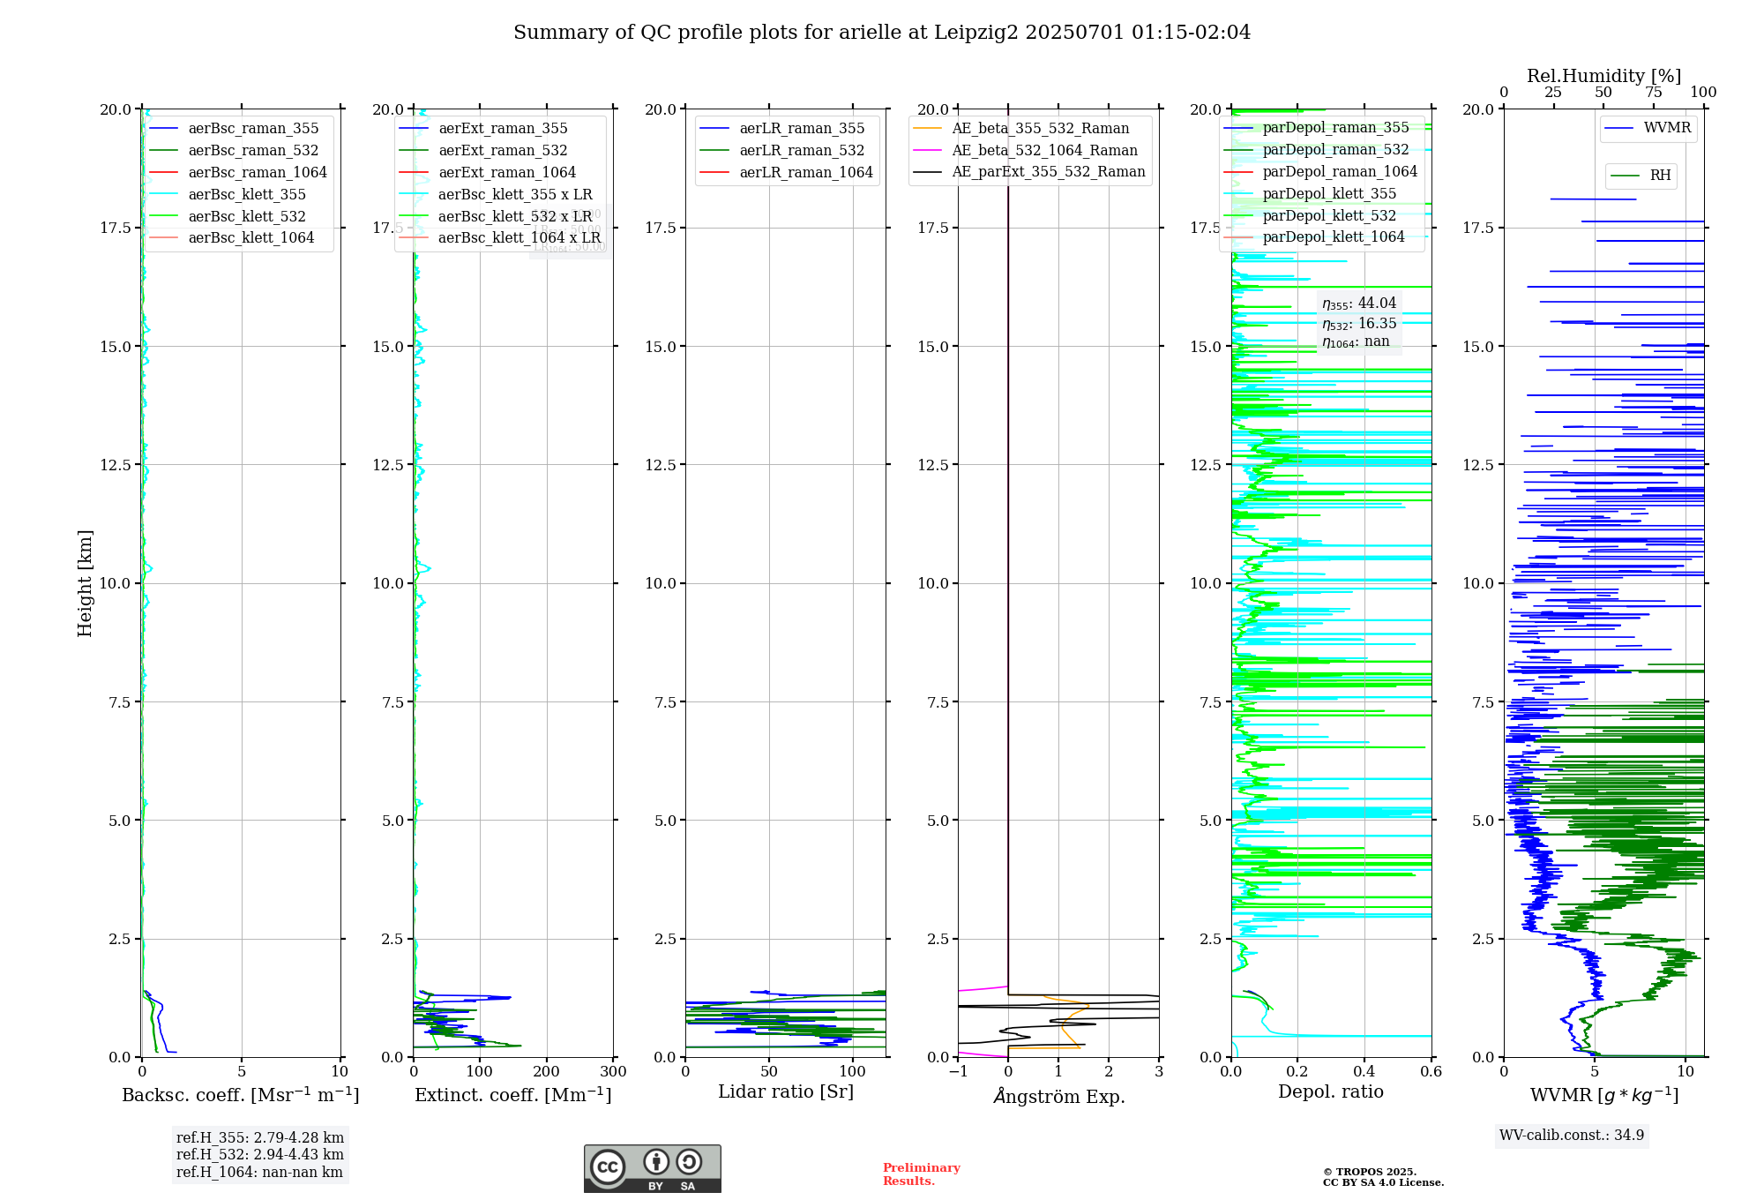Click the blue extinction peak in the Extinct. coeff. panel
Image resolution: width=1764 pixels, height=1200 pixels.
(496, 998)
